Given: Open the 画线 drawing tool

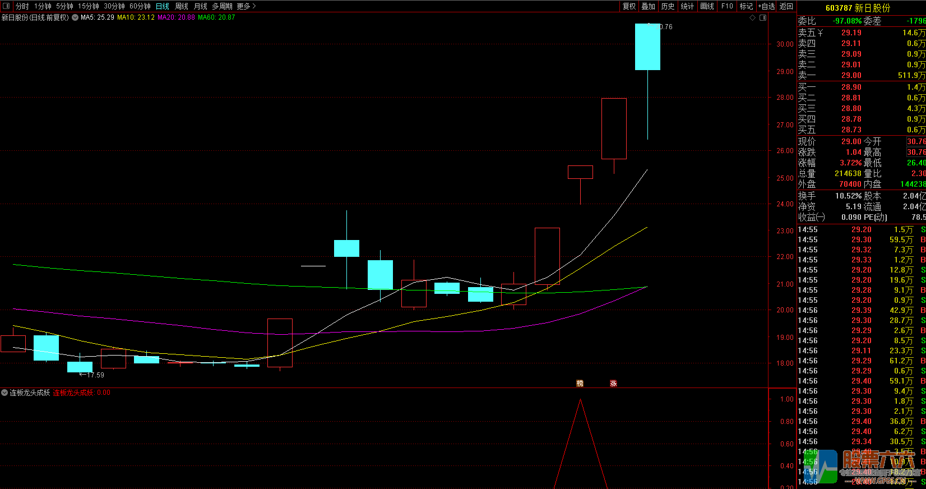Looking at the screenshot, I should [707, 6].
